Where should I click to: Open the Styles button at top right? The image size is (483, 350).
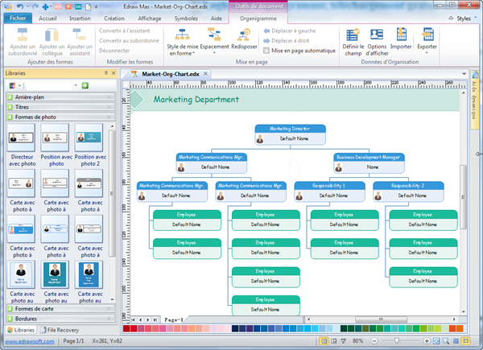464,18
